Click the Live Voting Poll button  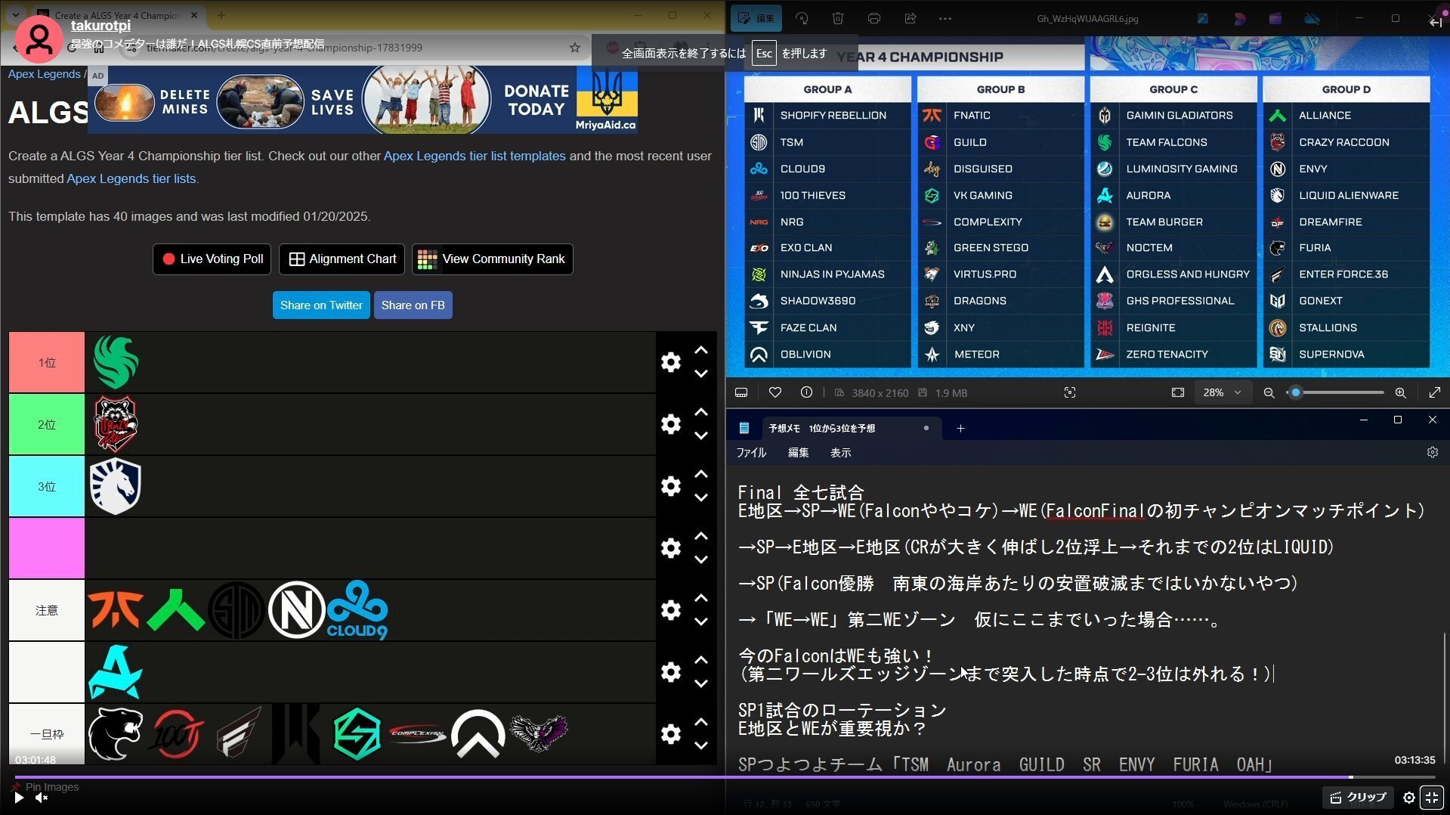(212, 259)
